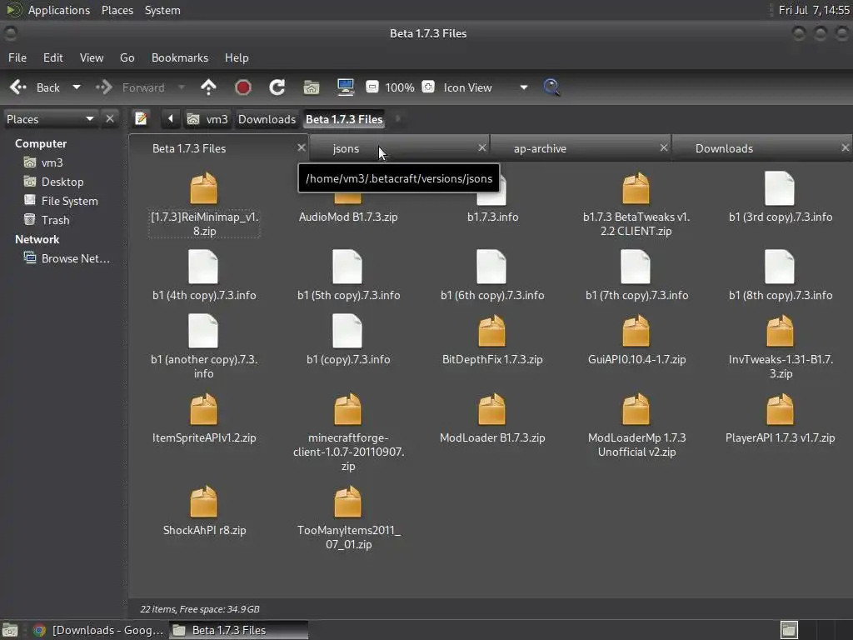Select the b1 (4th copy).7.3.info file

click(x=203, y=267)
